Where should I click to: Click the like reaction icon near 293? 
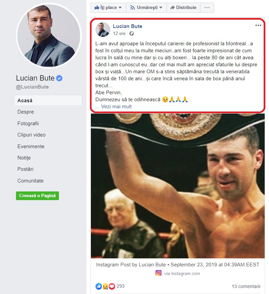[99, 286]
